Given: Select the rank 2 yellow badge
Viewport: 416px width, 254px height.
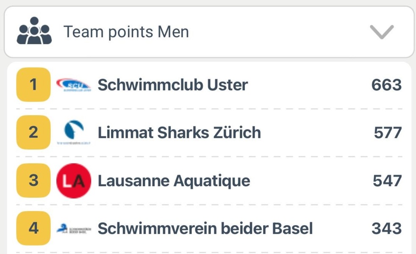Looking at the screenshot, I should [x=33, y=133].
